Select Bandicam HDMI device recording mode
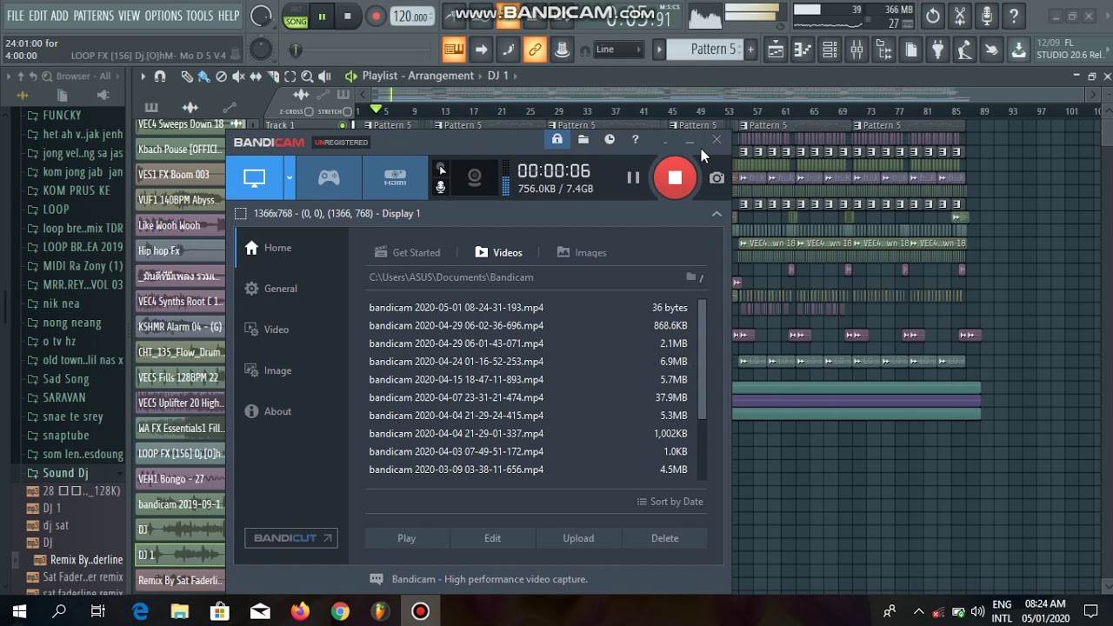 396,178
